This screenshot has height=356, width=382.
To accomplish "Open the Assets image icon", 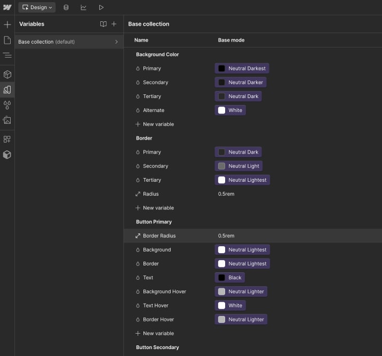I will click(7, 120).
